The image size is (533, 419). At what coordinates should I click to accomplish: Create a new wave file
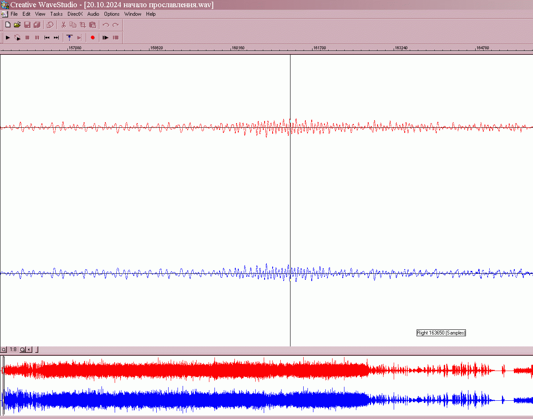tap(8, 25)
